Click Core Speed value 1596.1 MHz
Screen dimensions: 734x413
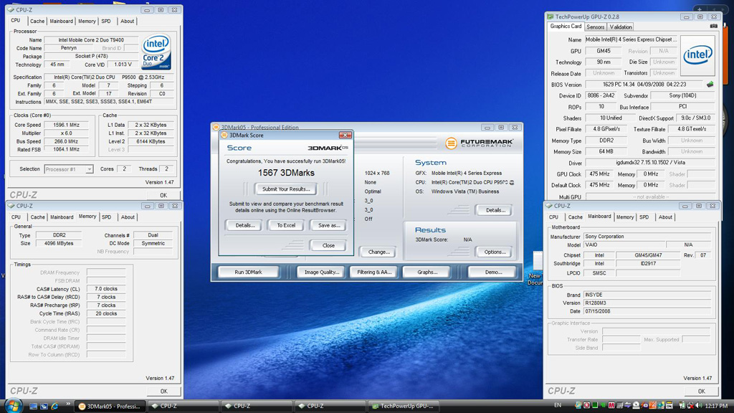(67, 125)
